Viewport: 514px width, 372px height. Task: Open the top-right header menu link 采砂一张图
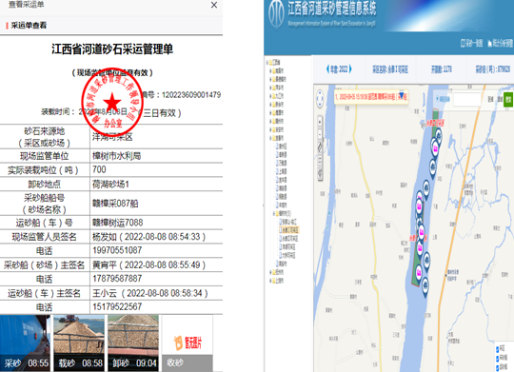[472, 43]
